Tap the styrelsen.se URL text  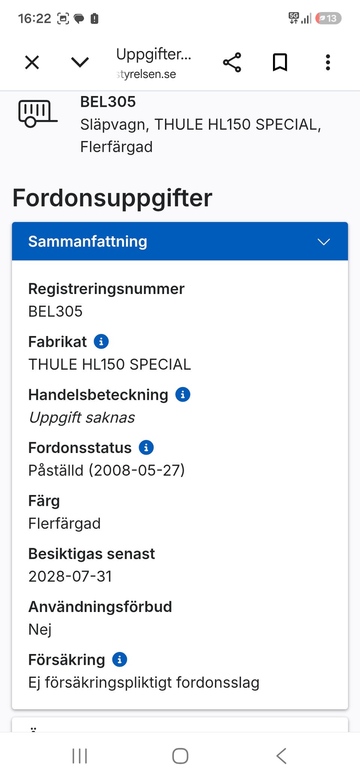click(x=146, y=74)
